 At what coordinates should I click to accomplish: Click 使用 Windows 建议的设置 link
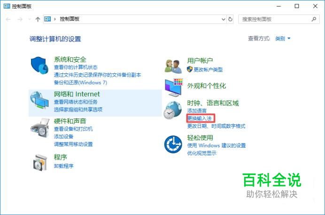(217, 145)
